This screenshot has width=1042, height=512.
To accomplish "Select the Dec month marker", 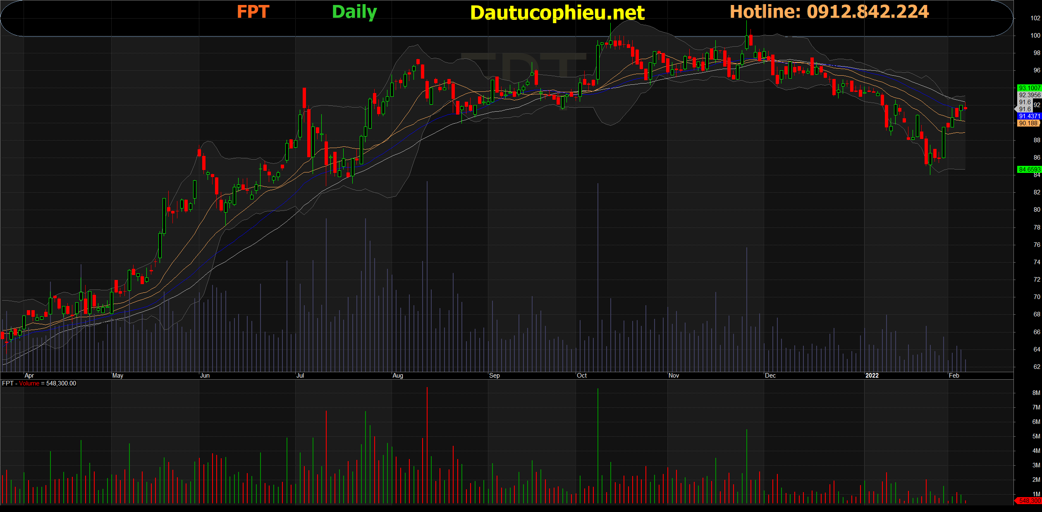I will click(x=770, y=376).
